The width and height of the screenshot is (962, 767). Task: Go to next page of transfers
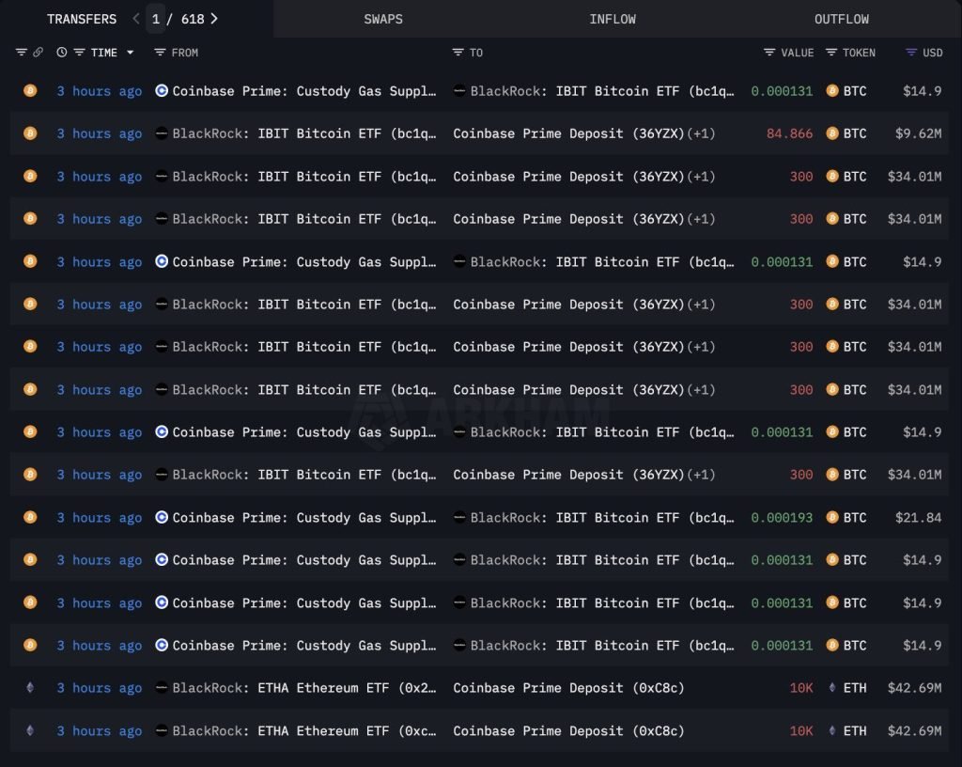pyautogui.click(x=214, y=19)
